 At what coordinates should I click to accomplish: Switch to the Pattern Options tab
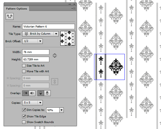coord(16,9)
